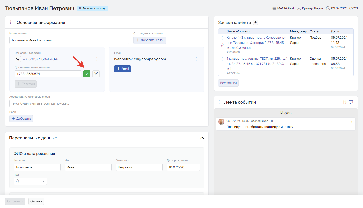Open 'Лента событий' panel three-dot menu
Image resolution: width=363 pixels, height=208 pixels.
[219, 102]
